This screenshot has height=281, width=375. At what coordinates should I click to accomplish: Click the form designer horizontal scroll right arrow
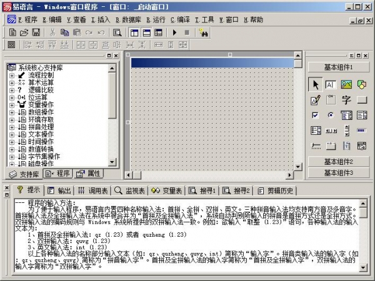tap(289, 175)
